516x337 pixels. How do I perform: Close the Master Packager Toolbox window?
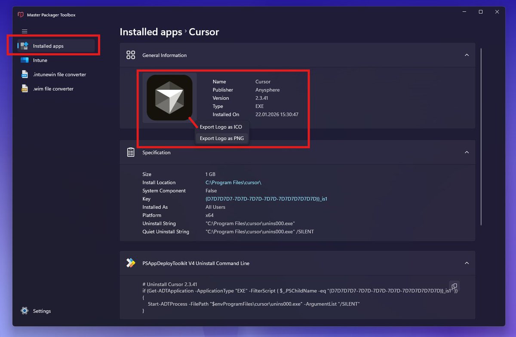pos(497,12)
